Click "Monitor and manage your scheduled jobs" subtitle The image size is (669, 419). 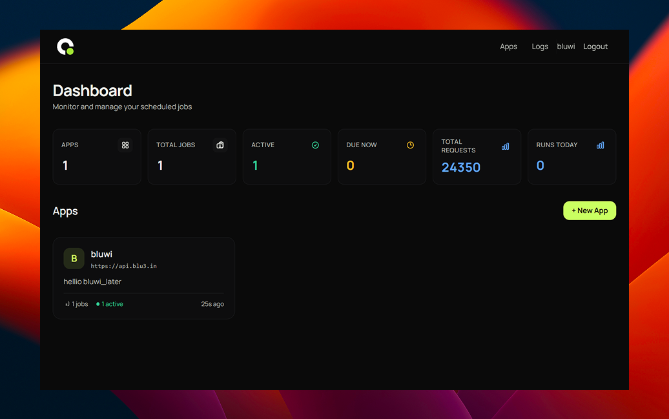coord(123,107)
